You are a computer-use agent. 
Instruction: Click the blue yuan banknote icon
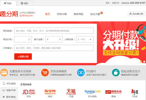(81, 73)
